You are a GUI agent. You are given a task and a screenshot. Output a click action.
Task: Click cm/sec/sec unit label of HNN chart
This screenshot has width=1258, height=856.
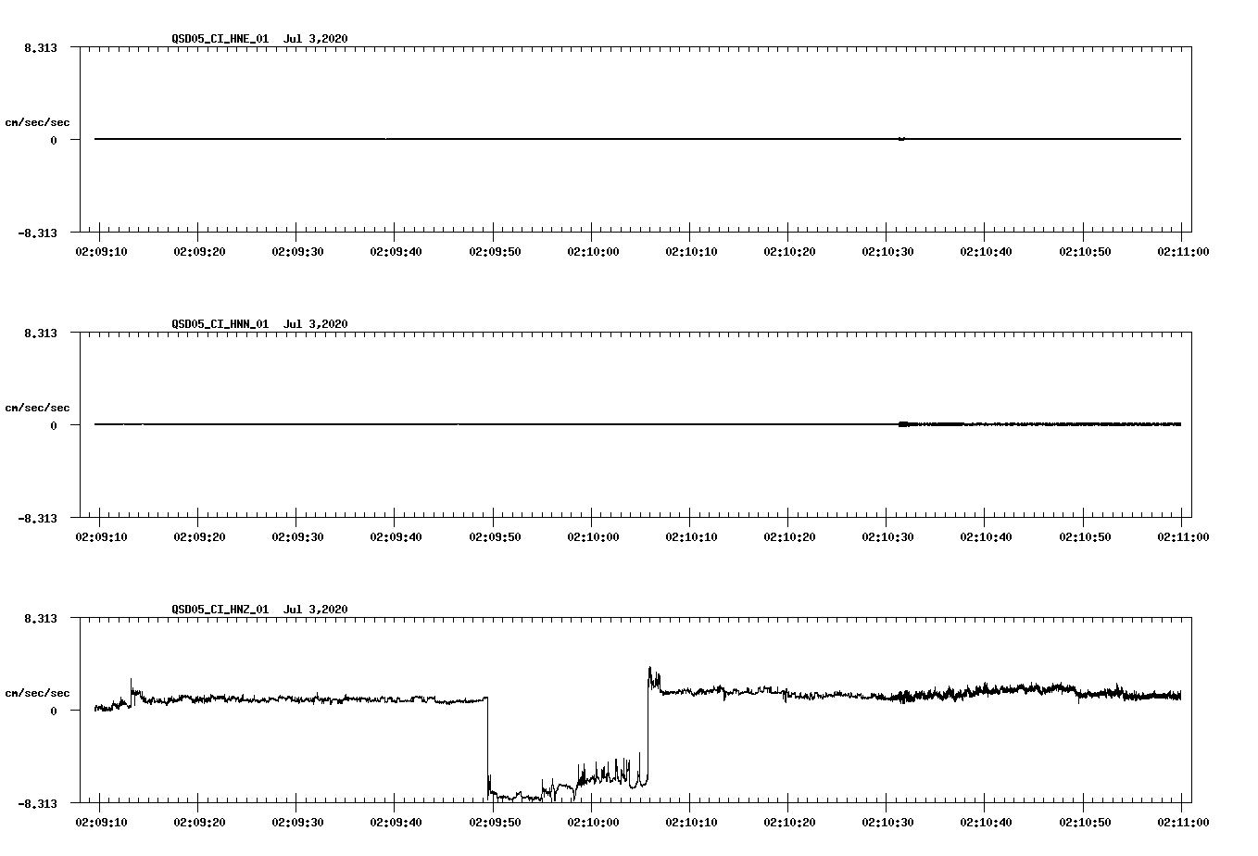pos(37,408)
